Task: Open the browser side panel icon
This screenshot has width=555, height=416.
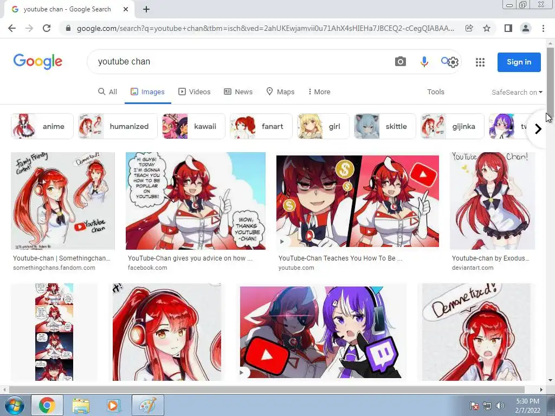Action: tap(508, 28)
